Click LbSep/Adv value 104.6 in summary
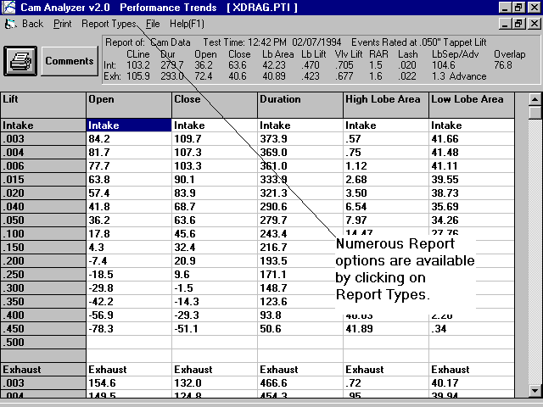This screenshot has height=407, width=543. pyautogui.click(x=443, y=65)
